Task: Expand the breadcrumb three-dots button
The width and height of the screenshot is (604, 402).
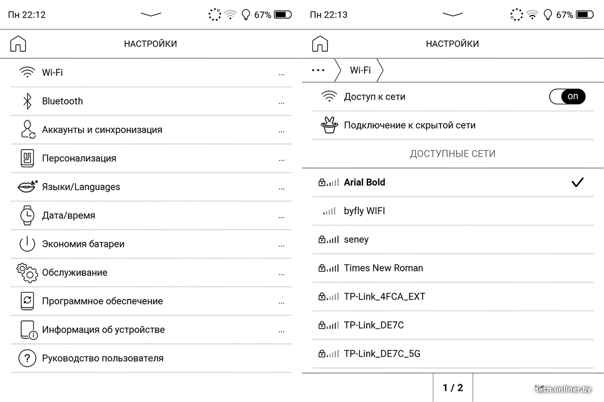Action: click(x=318, y=70)
